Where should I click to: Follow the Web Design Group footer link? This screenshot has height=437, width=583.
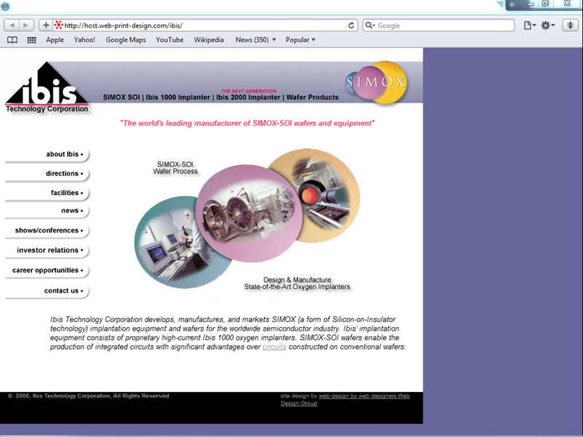coord(345,399)
